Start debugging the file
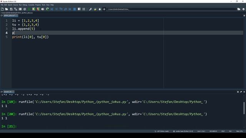 point(52,9)
